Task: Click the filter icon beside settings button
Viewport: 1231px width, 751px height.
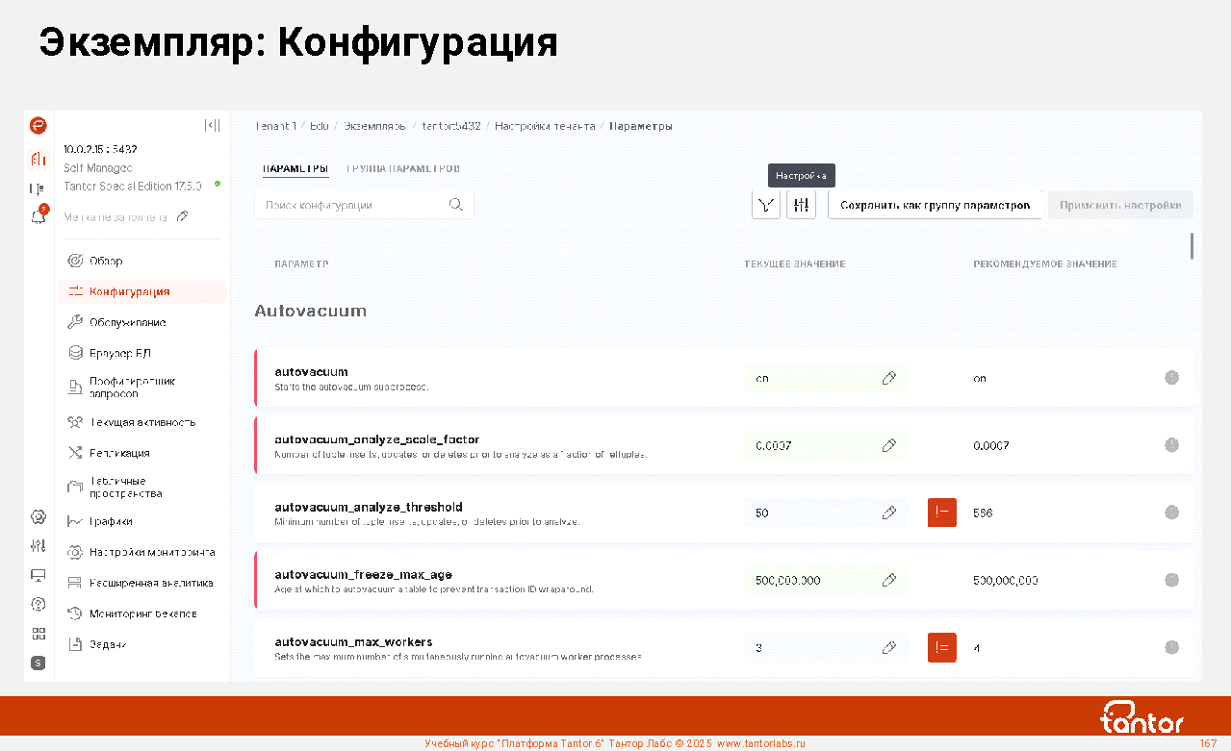Action: [x=766, y=205]
